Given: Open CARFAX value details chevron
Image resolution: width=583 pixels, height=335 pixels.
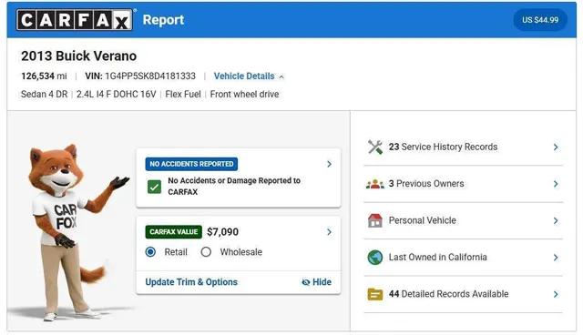Looking at the screenshot, I should 329,232.
